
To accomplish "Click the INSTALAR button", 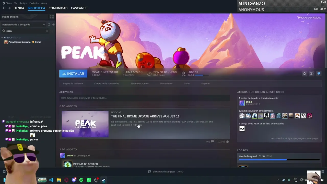I will tap(73, 74).
